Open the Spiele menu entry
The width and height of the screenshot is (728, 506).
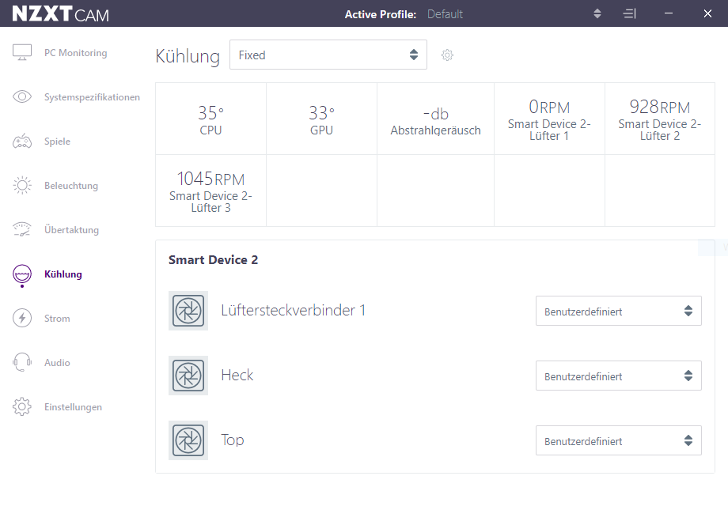57,142
